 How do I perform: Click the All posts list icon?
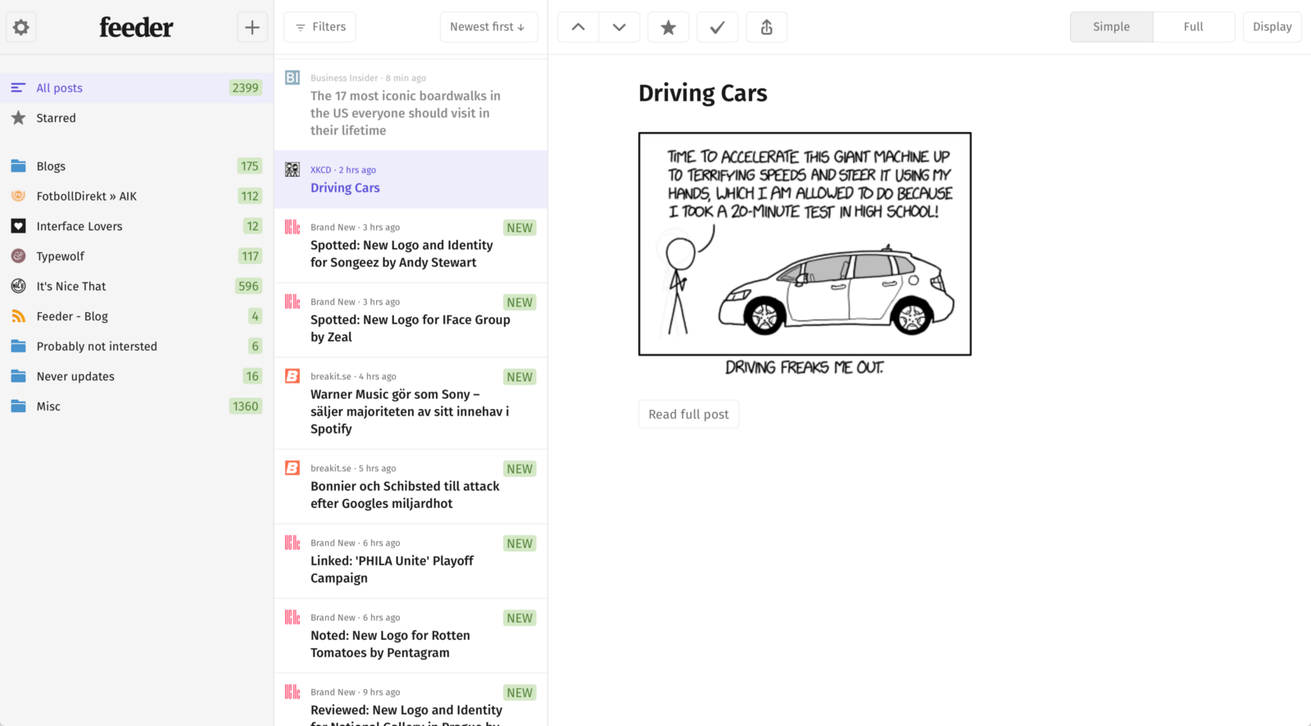(18, 88)
